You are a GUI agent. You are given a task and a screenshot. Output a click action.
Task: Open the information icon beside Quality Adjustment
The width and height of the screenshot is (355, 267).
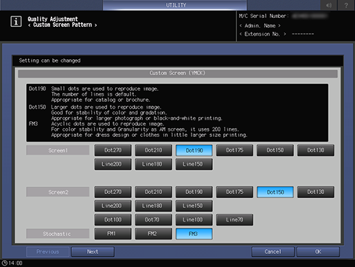pyautogui.click(x=16, y=21)
